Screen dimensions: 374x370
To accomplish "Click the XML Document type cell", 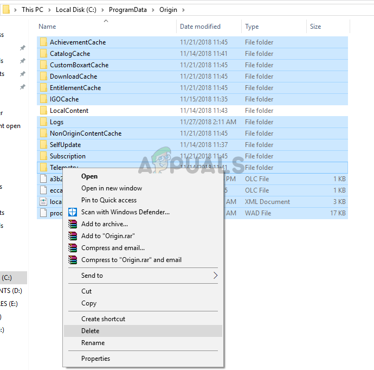I will [267, 202].
